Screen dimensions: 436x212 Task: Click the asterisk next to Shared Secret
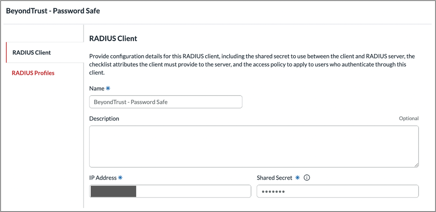[x=297, y=178]
